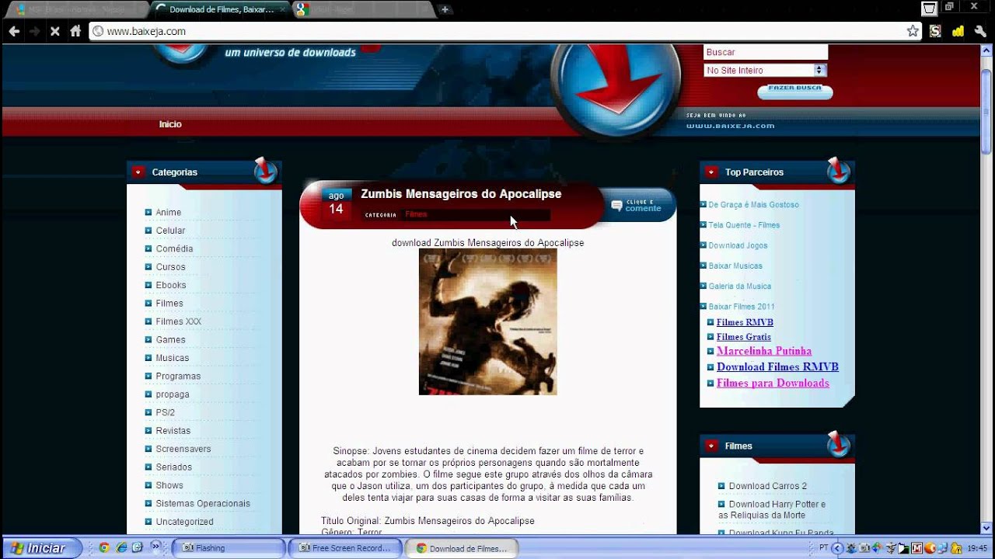Open the Anime category

(x=168, y=213)
